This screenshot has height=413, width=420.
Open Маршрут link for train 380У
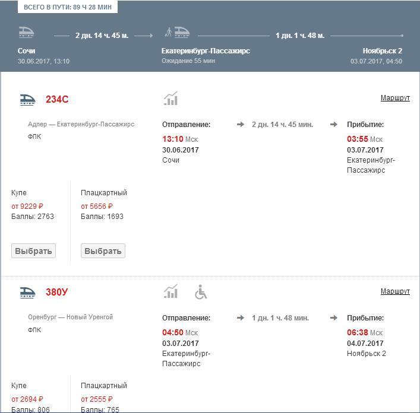pyautogui.click(x=395, y=291)
